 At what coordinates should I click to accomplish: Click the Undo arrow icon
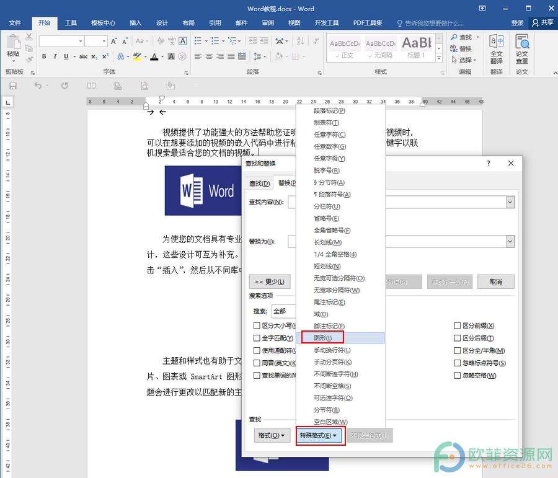(38, 86)
